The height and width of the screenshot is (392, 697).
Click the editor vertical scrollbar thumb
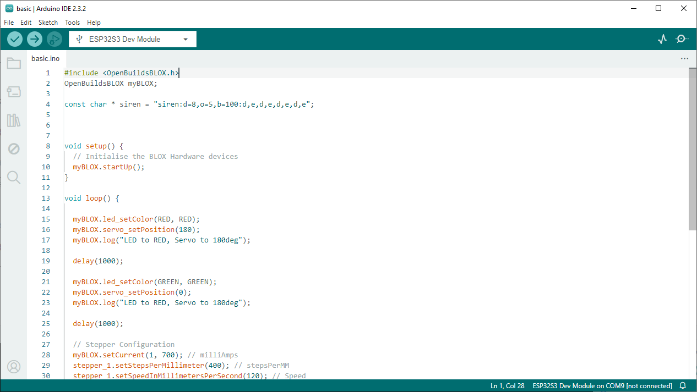point(692,148)
